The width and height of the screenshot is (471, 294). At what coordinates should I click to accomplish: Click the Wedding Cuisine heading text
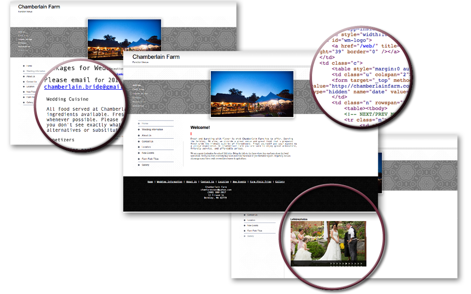[67, 99]
